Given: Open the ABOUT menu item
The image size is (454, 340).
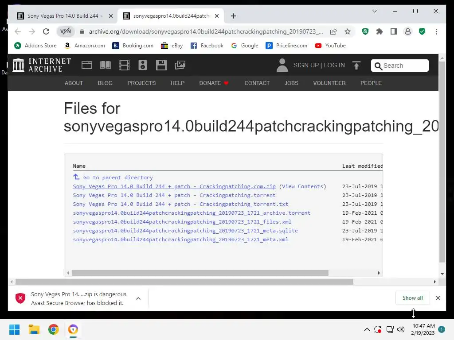Looking at the screenshot, I should (x=74, y=83).
